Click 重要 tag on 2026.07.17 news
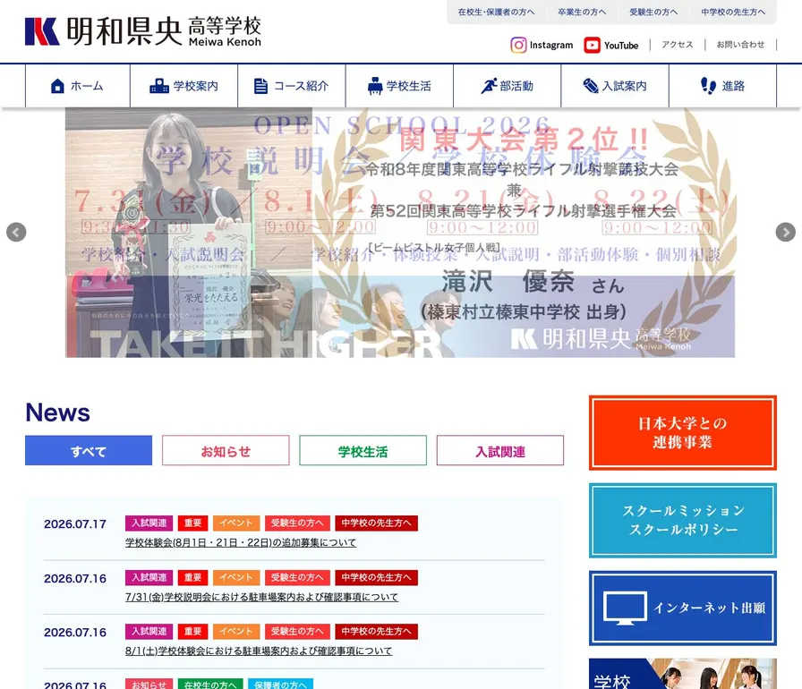 click(192, 523)
